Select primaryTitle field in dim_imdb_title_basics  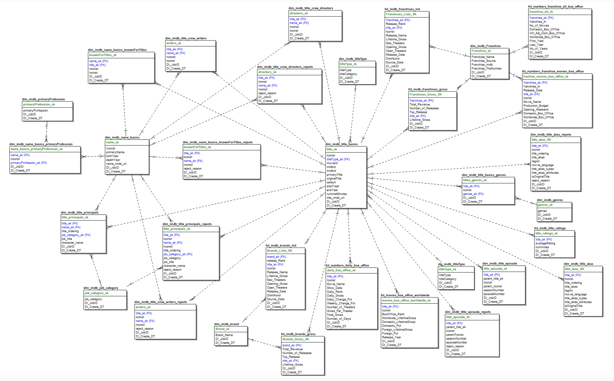click(x=334, y=175)
